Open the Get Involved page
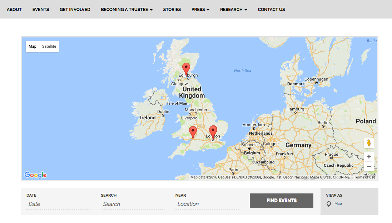The image size is (392, 223). pos(75,10)
